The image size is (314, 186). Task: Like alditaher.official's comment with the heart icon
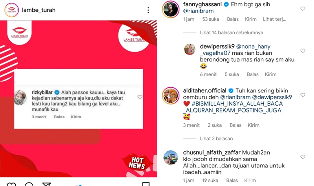tap(303, 95)
